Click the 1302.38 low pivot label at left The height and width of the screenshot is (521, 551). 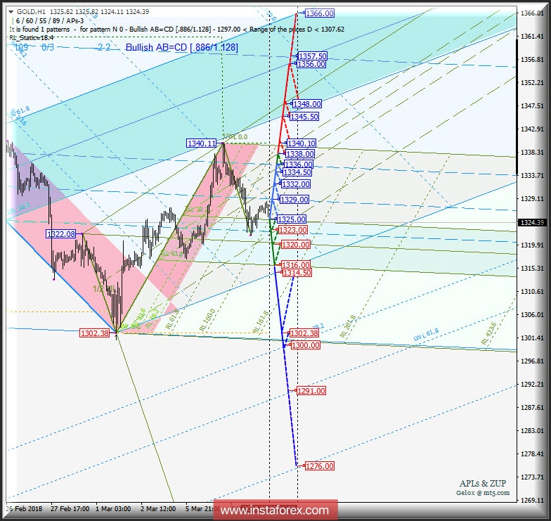(x=94, y=333)
